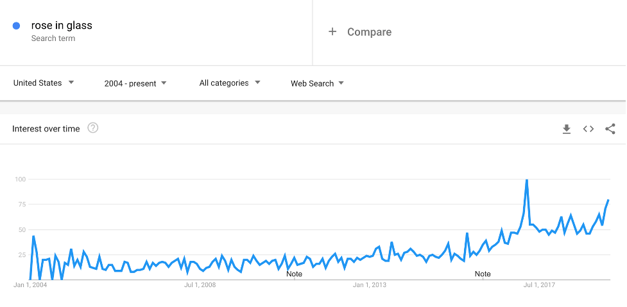Expand the 2004 - present time range dropdown
The width and height of the screenshot is (627, 307).
coord(135,83)
